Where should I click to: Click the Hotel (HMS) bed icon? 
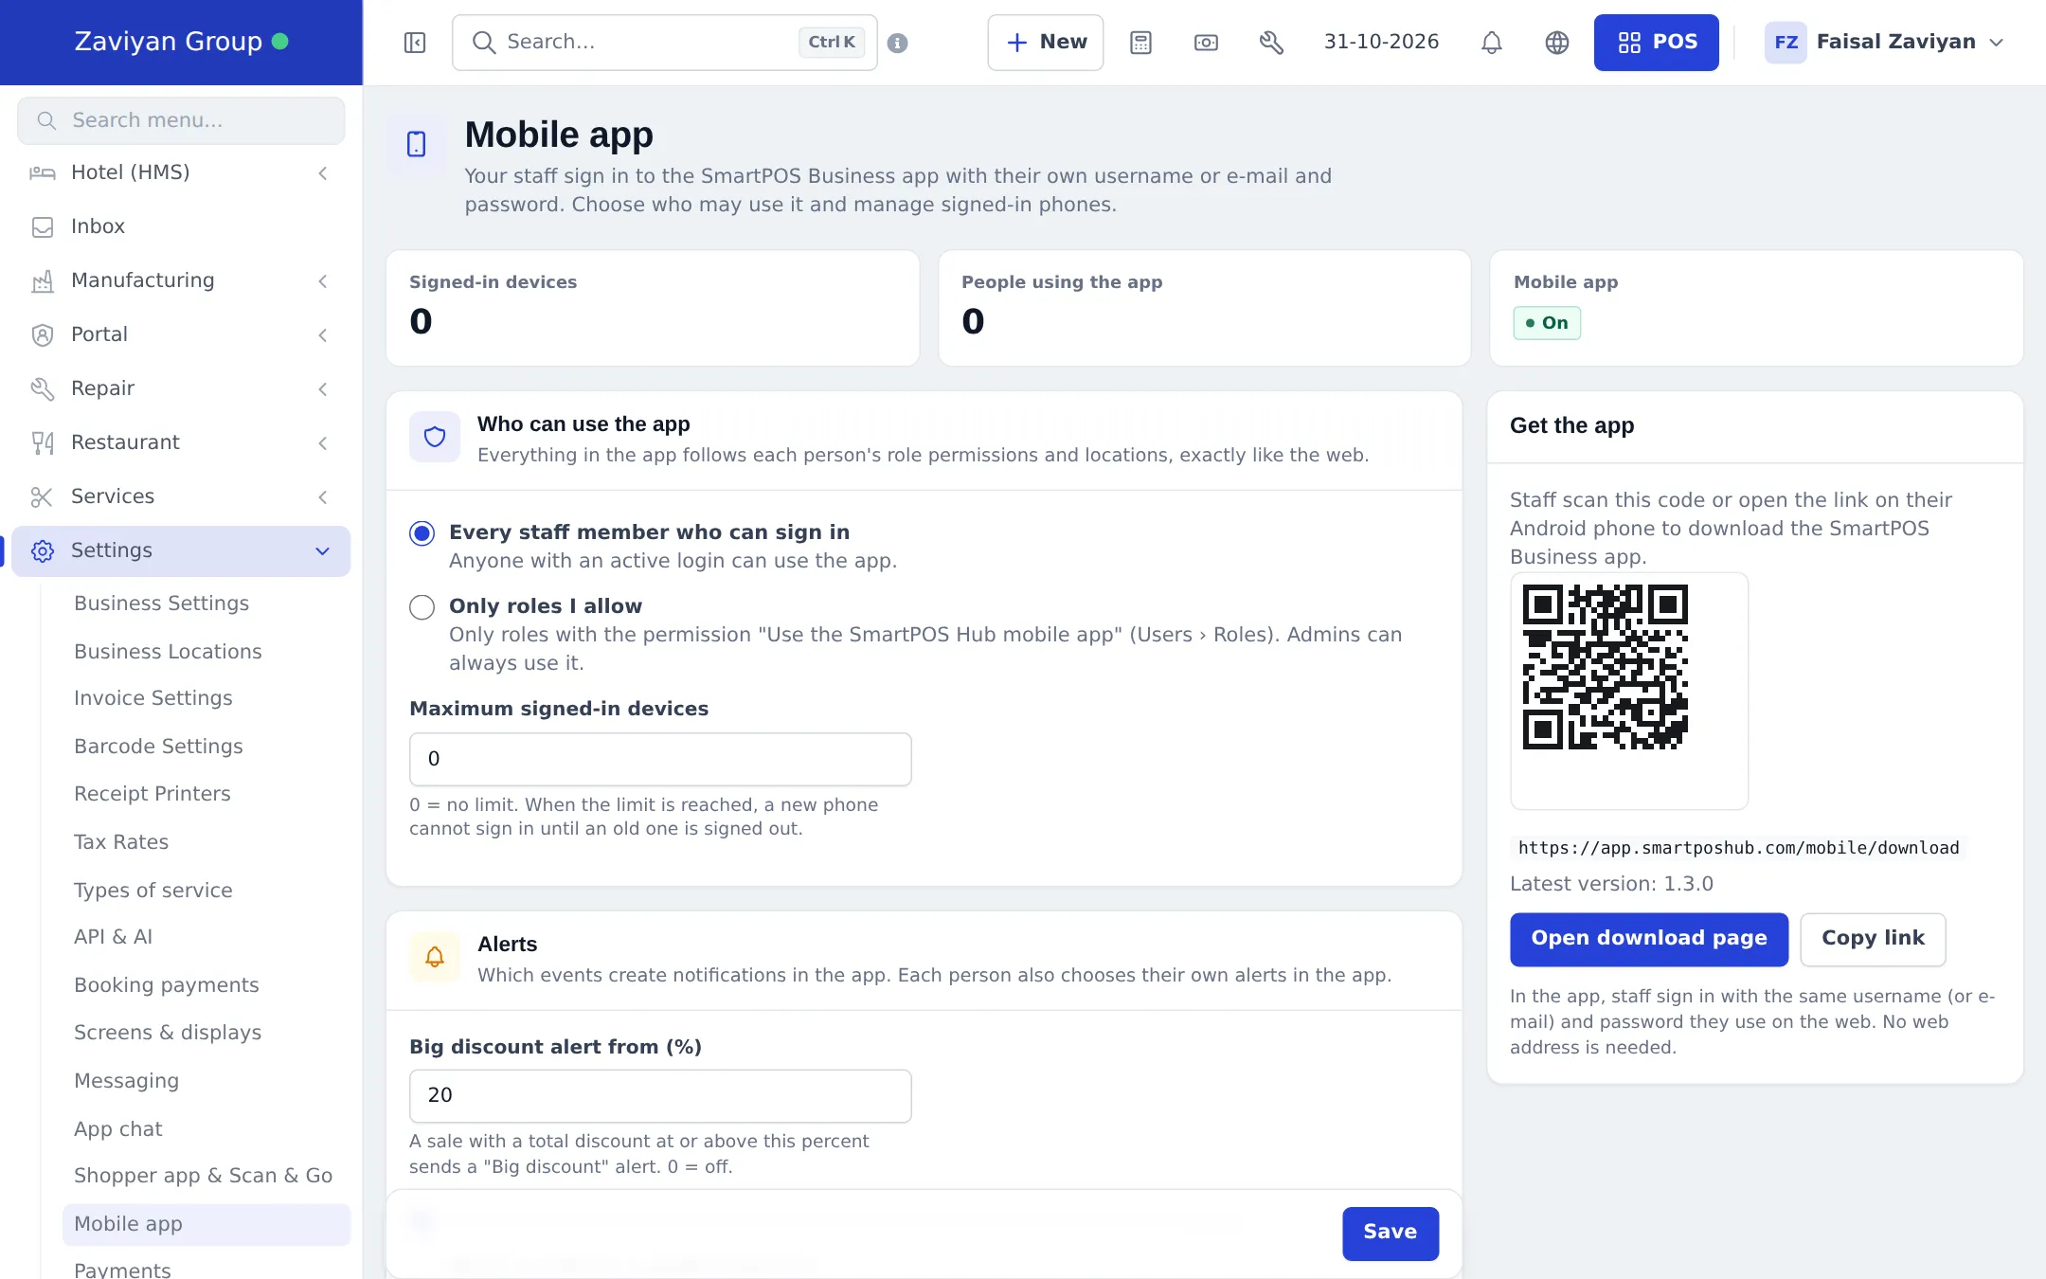(43, 172)
